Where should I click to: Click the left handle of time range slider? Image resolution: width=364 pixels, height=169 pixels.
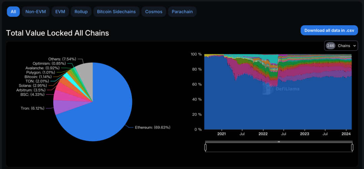pos(206,147)
